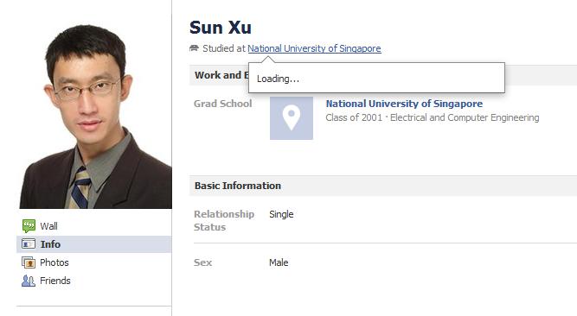The height and width of the screenshot is (316, 577).
Task: Click the Loading popup box
Action: (x=376, y=78)
